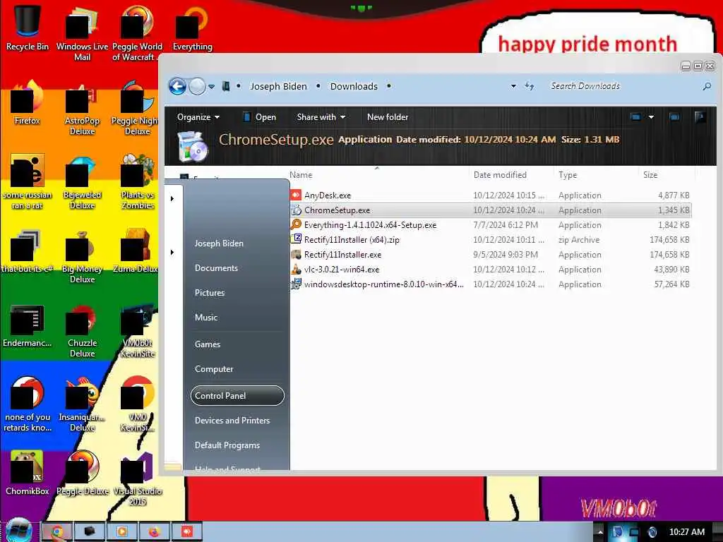Screen dimensions: 723x542
Task: Create a New folder from toolbar
Action: 388,117
